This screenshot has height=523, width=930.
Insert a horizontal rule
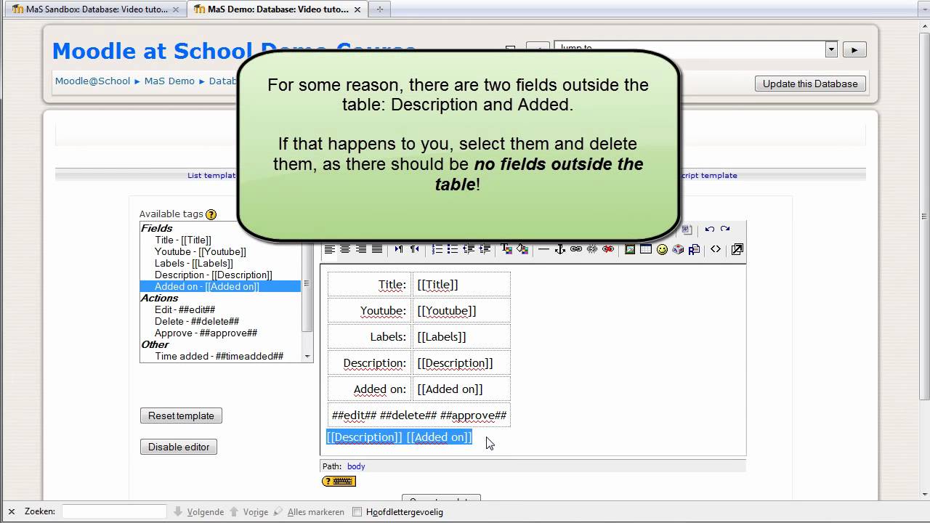tap(543, 249)
